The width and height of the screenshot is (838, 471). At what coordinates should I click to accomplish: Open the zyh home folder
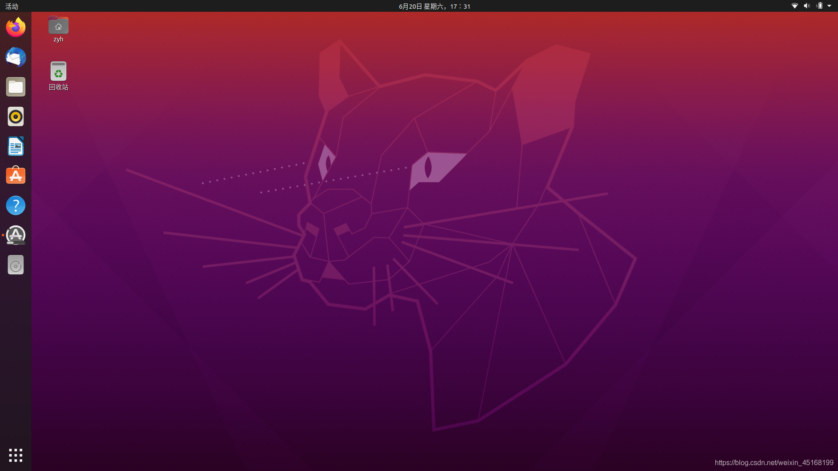[58, 25]
